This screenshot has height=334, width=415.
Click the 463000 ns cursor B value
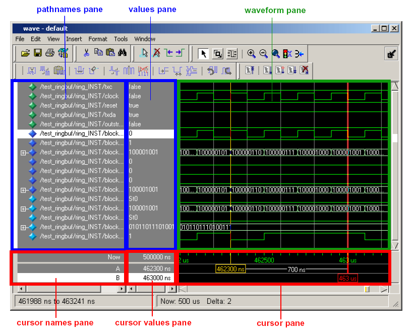[x=157, y=278]
